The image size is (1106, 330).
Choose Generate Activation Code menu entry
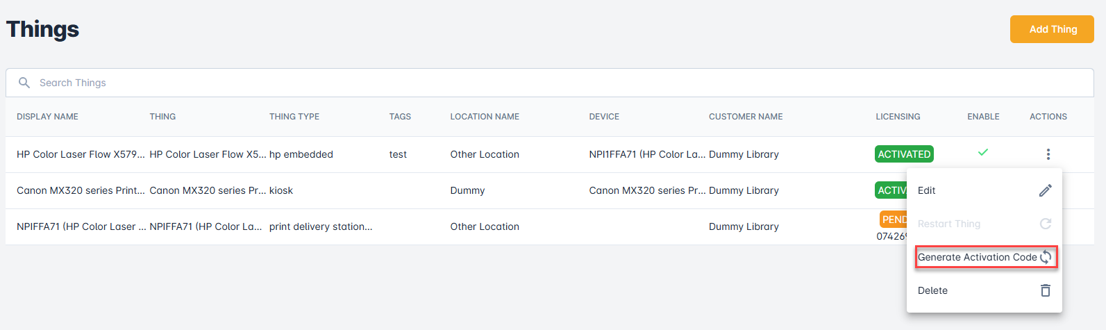(977, 257)
